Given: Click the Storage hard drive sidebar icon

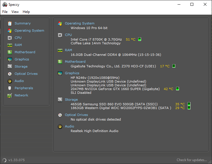Looking at the screenshot, I should tap(10, 66).
